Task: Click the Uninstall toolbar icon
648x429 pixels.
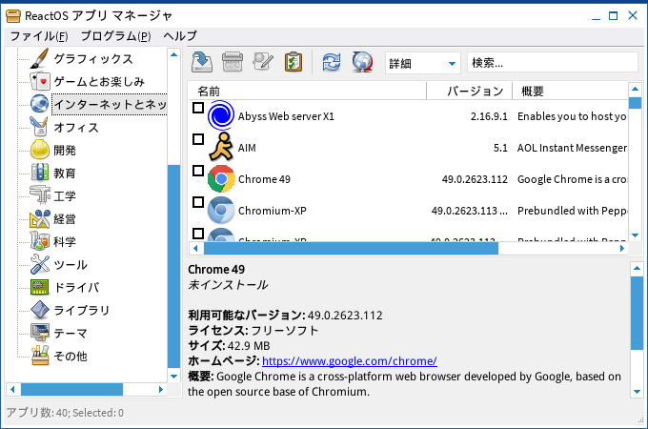Action: (233, 62)
